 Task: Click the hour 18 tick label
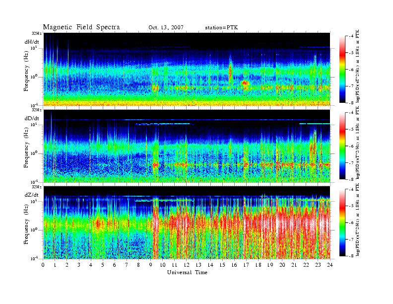[x=258, y=265]
